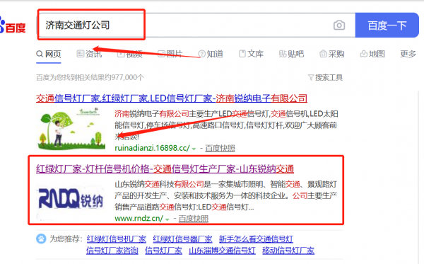Open 济南锐纳电子有限公司 result title link

[172, 98]
